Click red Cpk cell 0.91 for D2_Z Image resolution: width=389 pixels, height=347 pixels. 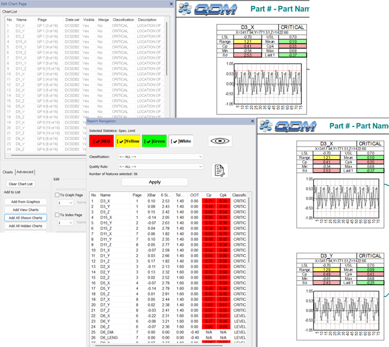tap(223, 278)
